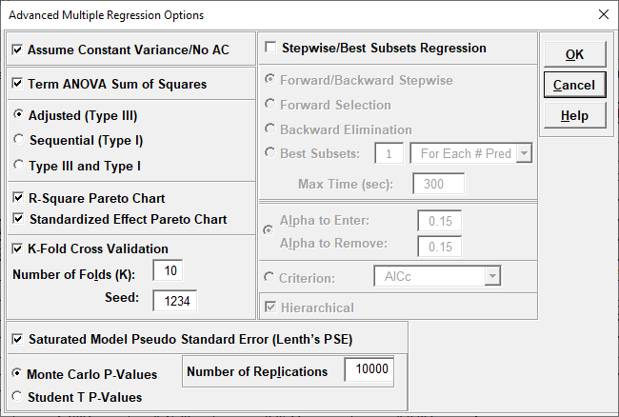619x417 pixels.
Task: Click the Alpha to Remove field
Action: [x=439, y=247]
